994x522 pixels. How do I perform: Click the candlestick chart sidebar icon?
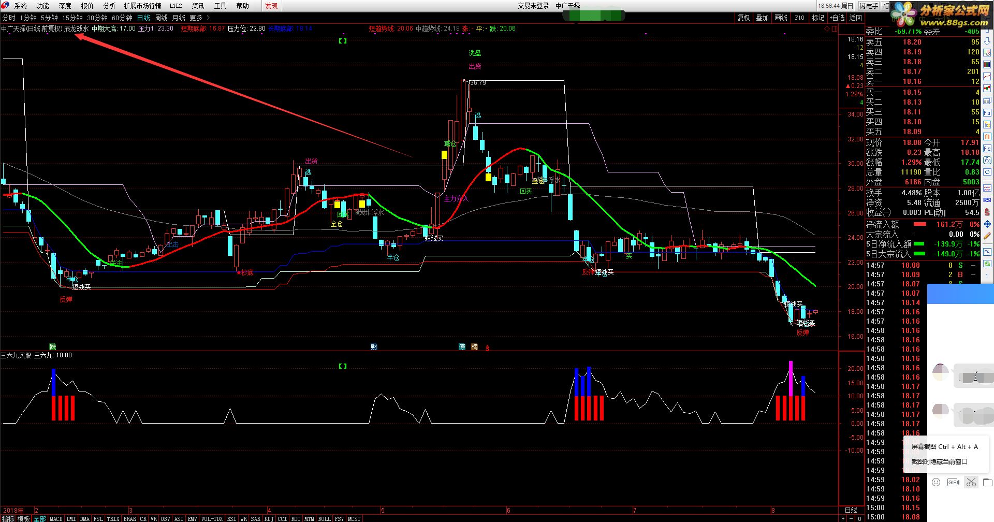[987, 88]
